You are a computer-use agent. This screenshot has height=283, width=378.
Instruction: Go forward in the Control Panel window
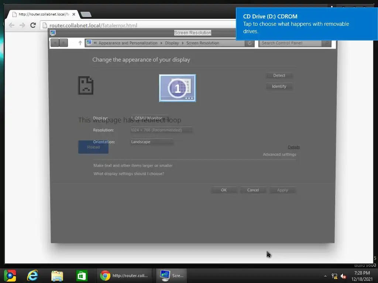click(63, 43)
